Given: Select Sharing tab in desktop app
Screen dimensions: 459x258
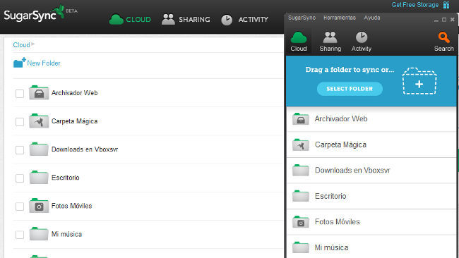Looking at the screenshot, I should (330, 42).
